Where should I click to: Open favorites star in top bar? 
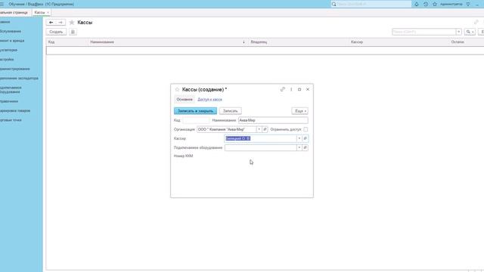point(435,4)
